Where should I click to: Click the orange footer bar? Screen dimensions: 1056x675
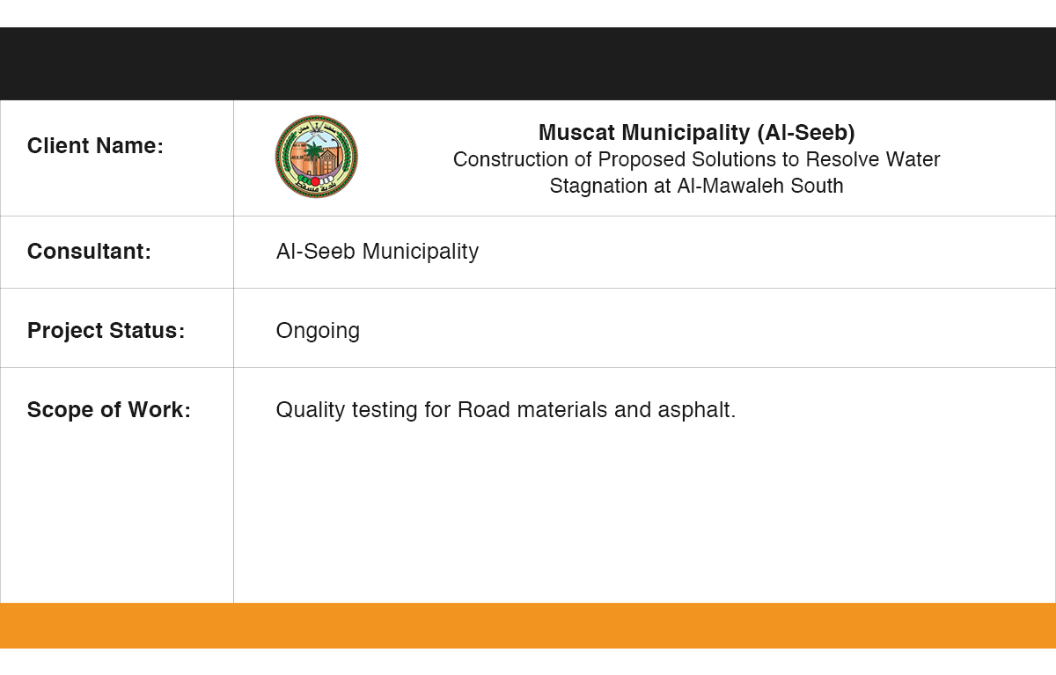528,626
